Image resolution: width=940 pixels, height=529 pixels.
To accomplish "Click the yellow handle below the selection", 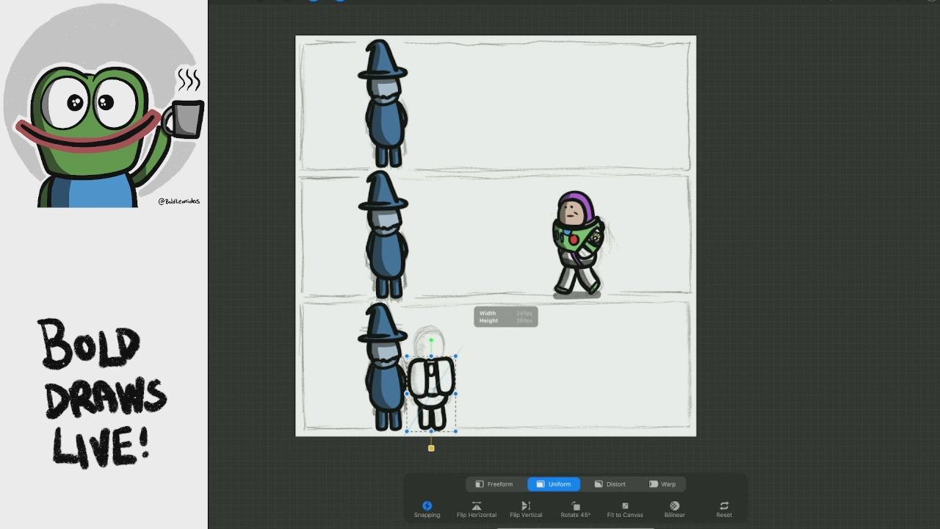I will 431,448.
